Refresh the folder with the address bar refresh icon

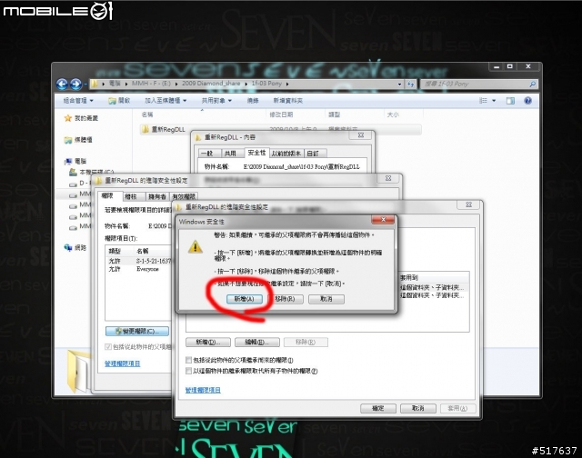coord(410,85)
